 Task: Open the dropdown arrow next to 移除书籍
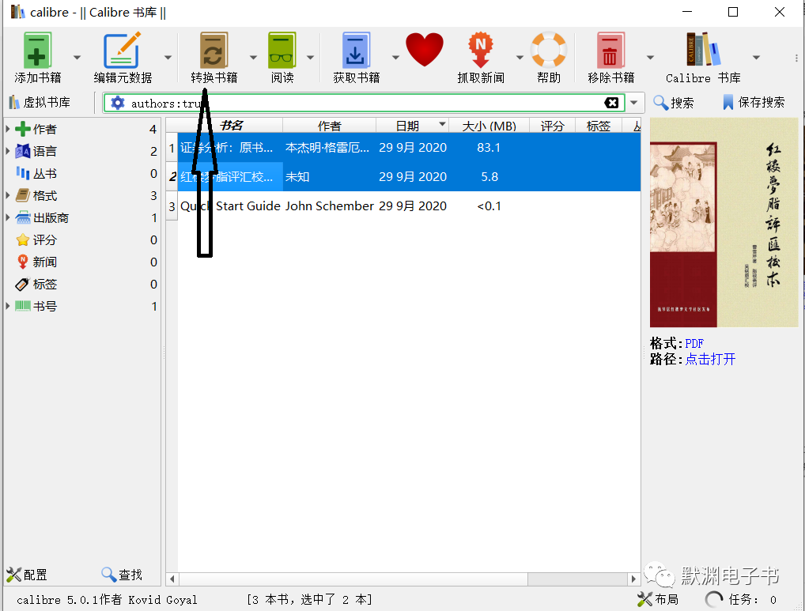point(650,57)
